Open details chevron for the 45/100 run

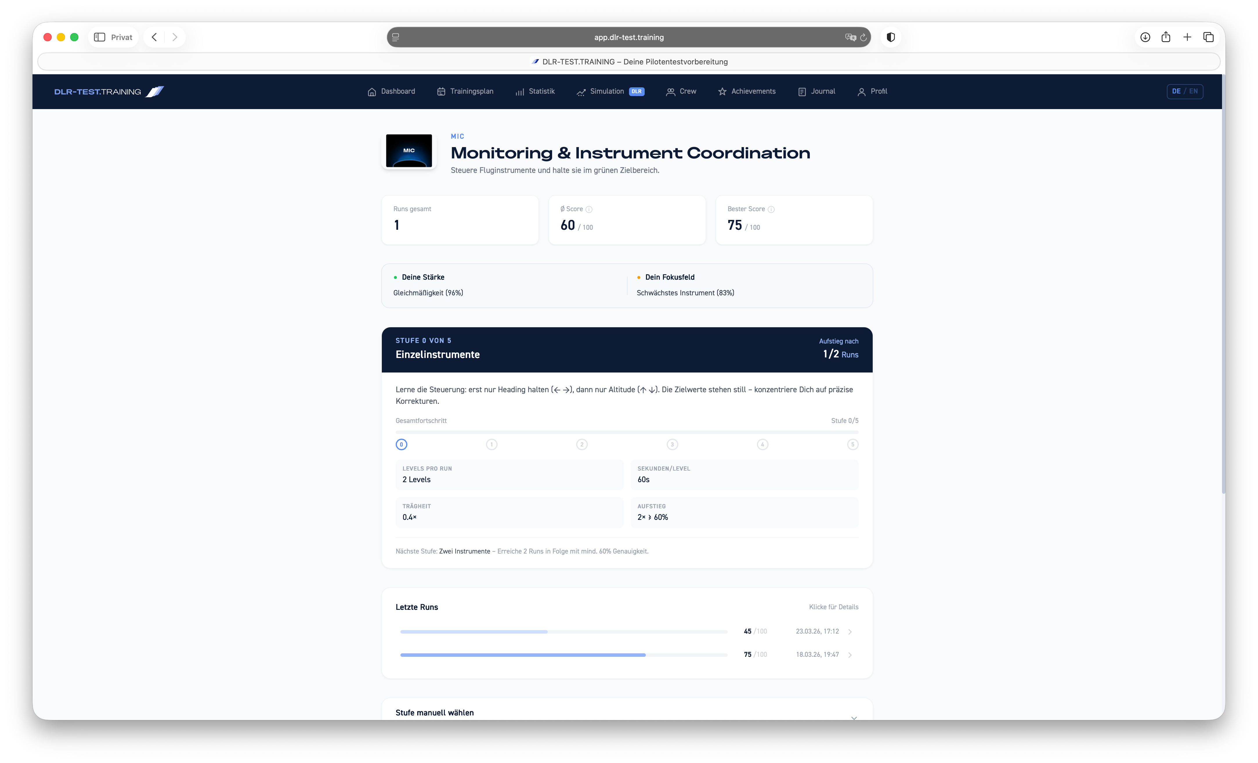pyautogui.click(x=850, y=631)
